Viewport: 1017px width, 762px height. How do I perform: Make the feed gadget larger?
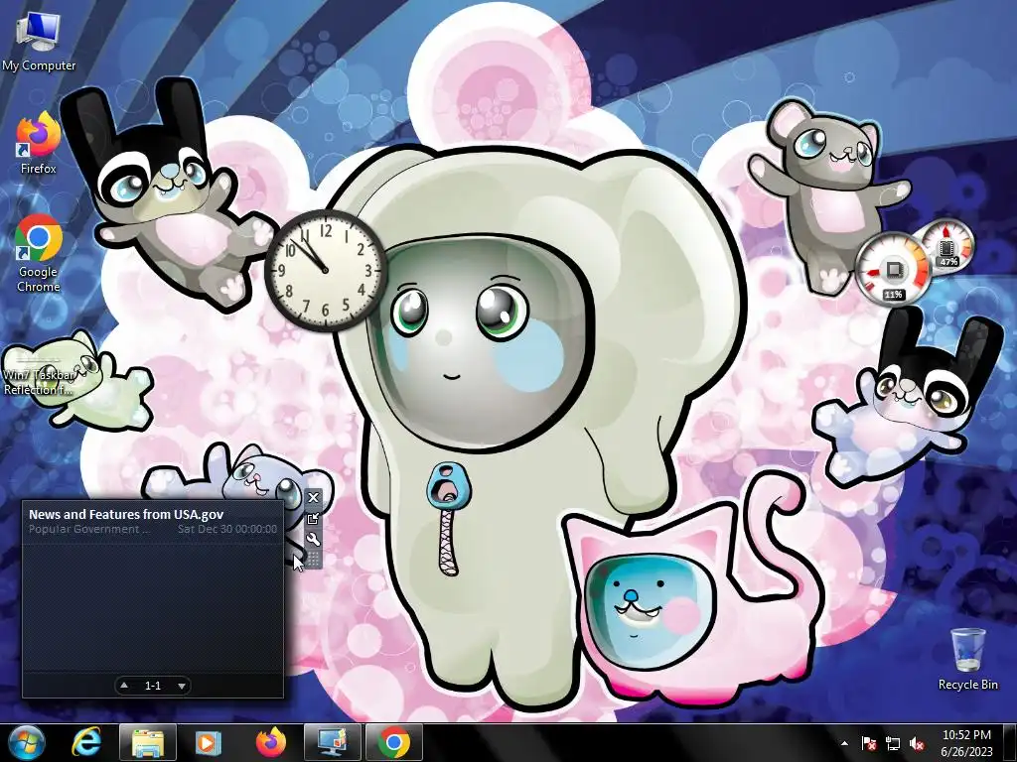point(313,518)
